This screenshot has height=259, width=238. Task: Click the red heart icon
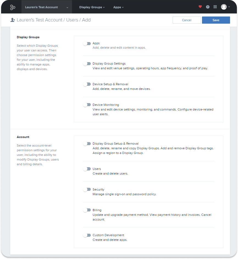coord(200,7)
